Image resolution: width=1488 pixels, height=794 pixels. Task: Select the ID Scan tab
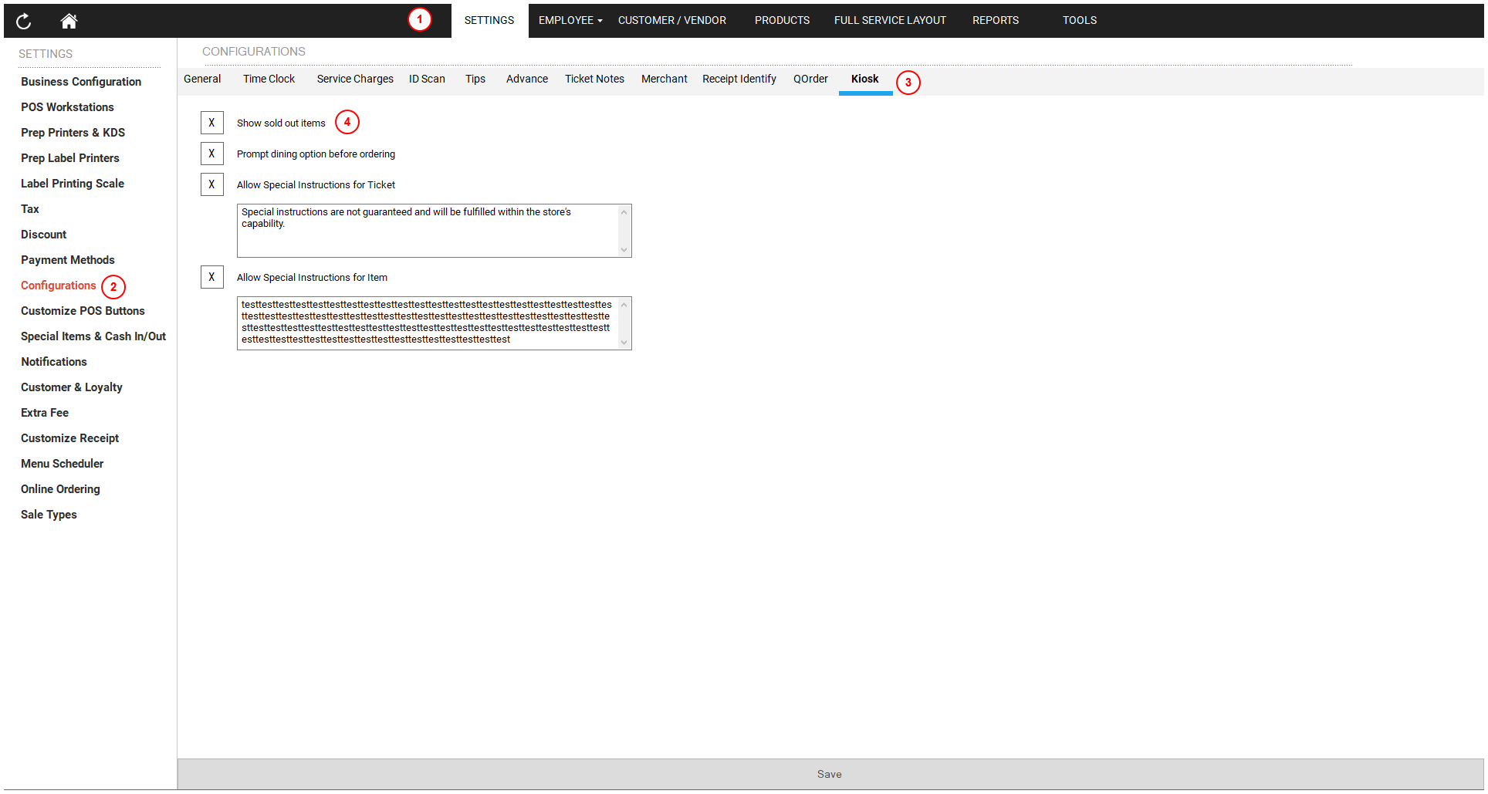[427, 79]
